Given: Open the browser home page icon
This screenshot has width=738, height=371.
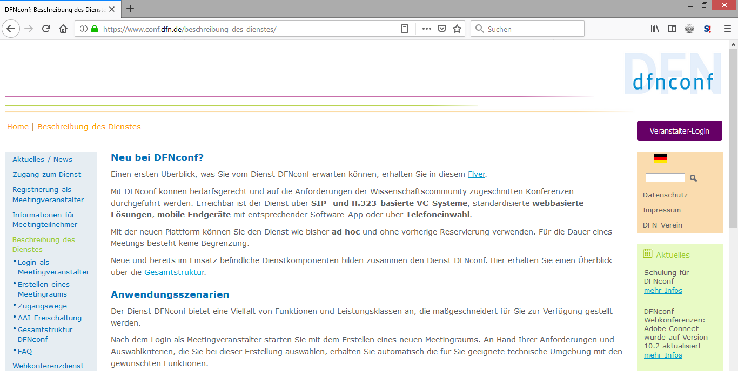Looking at the screenshot, I should 63,29.
